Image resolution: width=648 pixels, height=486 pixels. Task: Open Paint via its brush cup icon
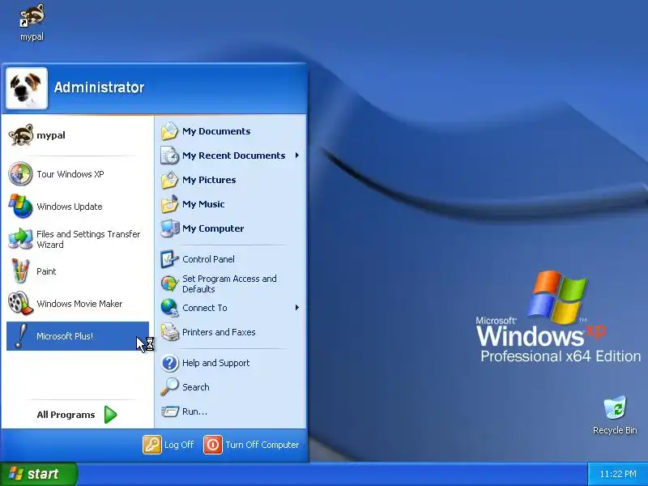coord(20,271)
